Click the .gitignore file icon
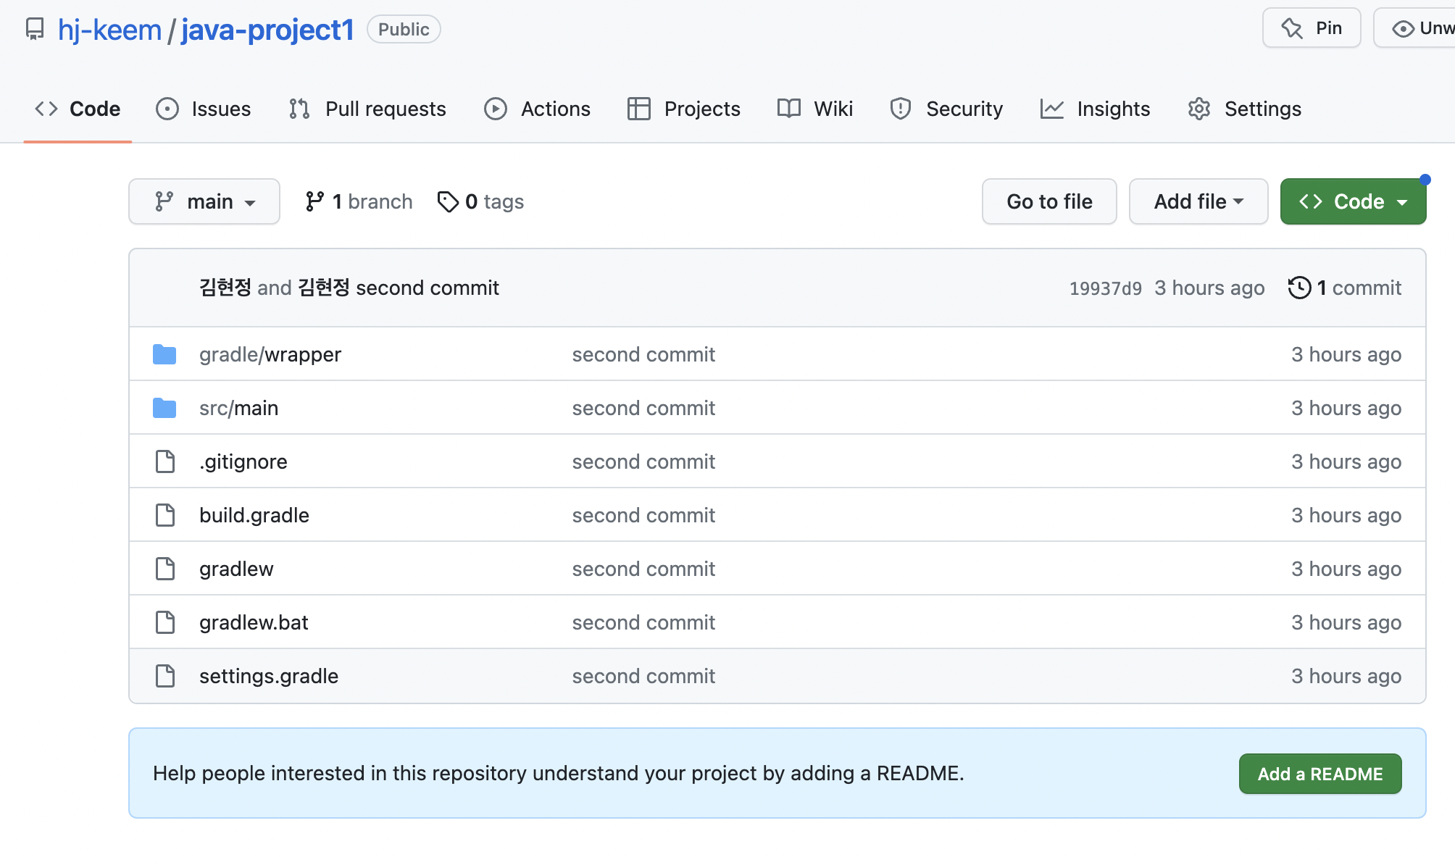 (x=165, y=461)
